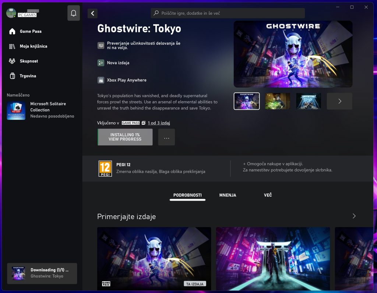Click Installing 1% View Progress button
Image resolution: width=377 pixels, height=293 pixels.
(x=125, y=137)
